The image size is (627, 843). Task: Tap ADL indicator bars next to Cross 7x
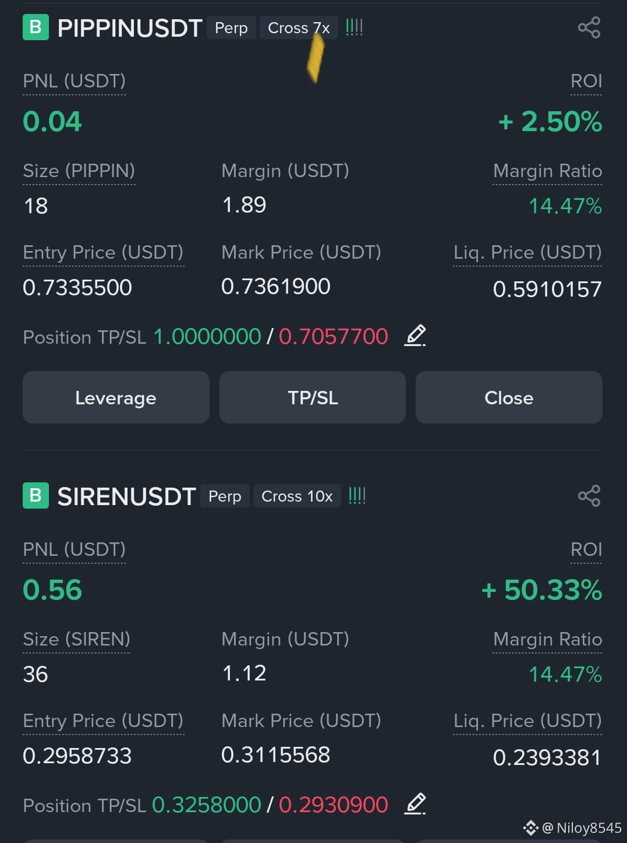click(x=354, y=27)
